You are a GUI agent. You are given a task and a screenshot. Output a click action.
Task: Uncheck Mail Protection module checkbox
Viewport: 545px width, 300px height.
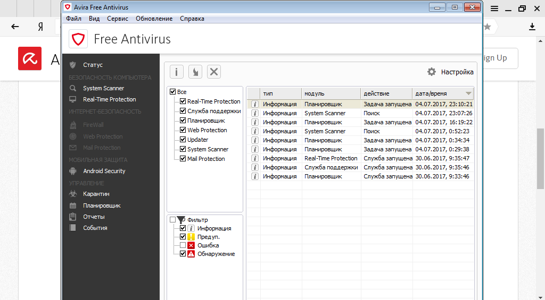pos(183,159)
